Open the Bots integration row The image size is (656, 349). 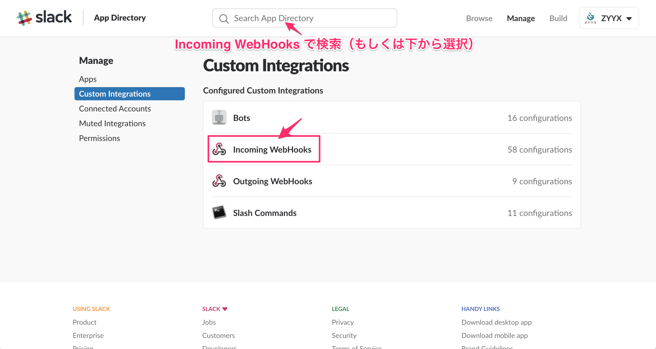[x=392, y=118]
